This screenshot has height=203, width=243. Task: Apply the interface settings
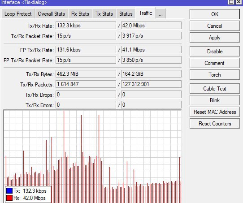click(215, 38)
